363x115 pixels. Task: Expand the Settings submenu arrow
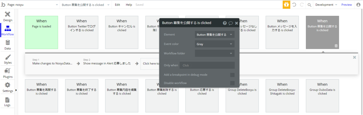[16, 90]
